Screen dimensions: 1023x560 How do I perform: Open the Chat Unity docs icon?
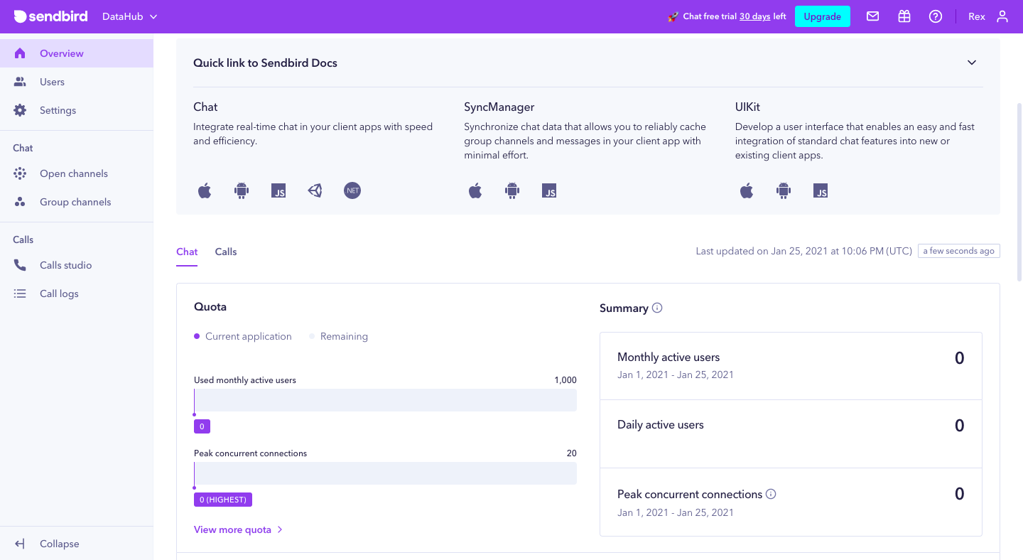(315, 190)
